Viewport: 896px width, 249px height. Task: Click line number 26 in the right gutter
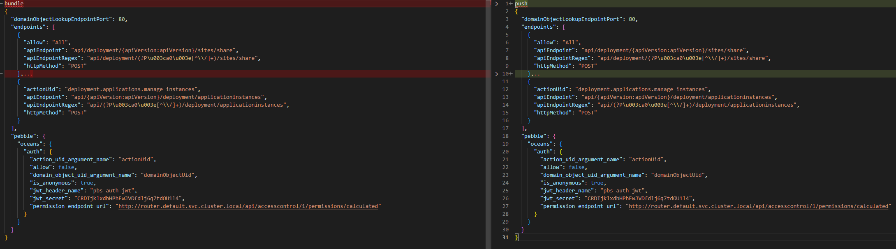[x=505, y=199]
